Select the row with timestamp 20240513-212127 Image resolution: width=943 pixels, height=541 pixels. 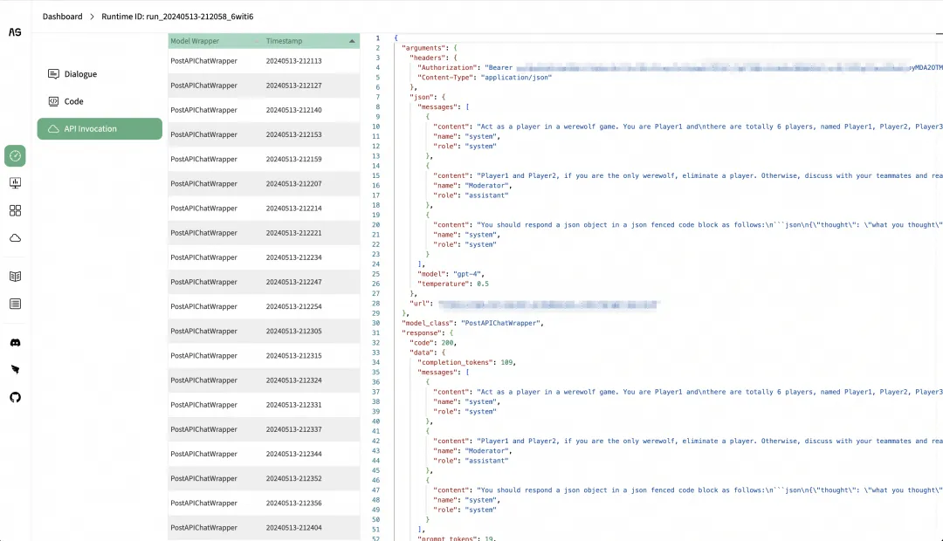tap(264, 86)
